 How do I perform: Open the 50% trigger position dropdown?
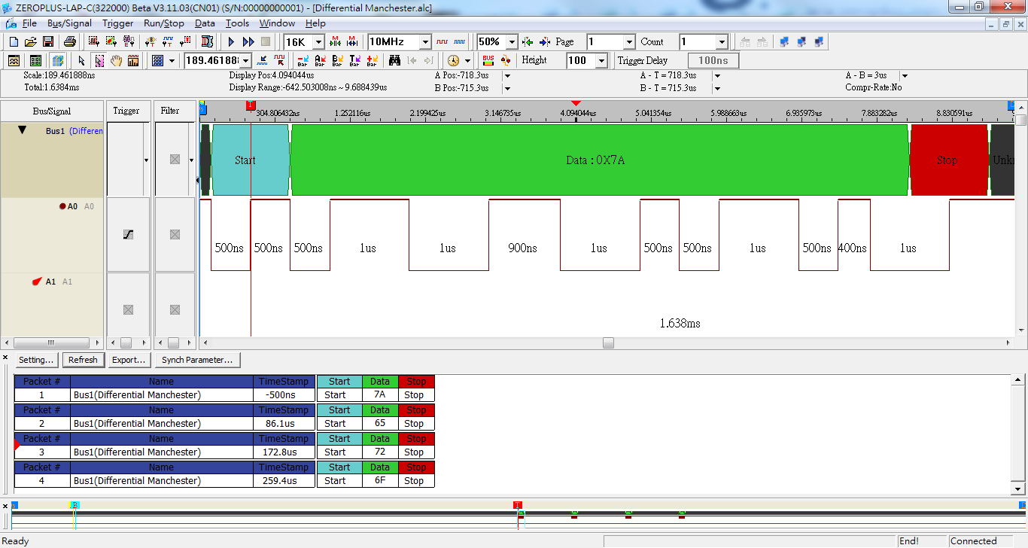tap(512, 42)
